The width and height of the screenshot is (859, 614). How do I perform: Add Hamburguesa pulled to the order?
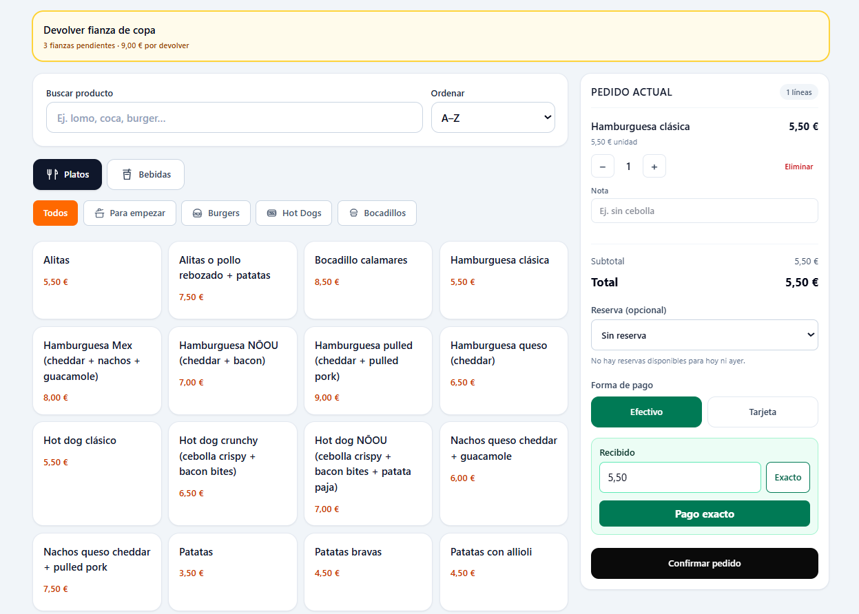click(x=369, y=371)
